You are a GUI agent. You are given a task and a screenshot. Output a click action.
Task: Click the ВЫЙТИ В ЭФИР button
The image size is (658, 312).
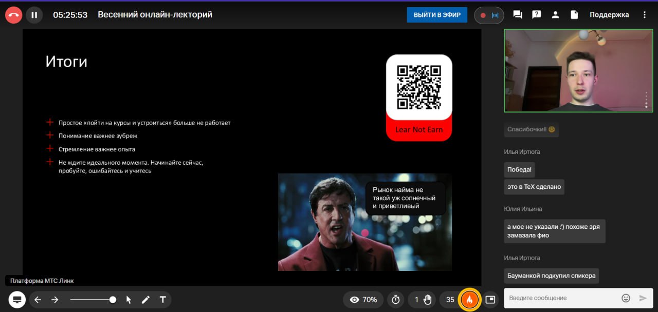pyautogui.click(x=437, y=15)
